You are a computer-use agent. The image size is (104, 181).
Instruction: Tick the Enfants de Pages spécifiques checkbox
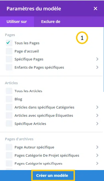9,67
